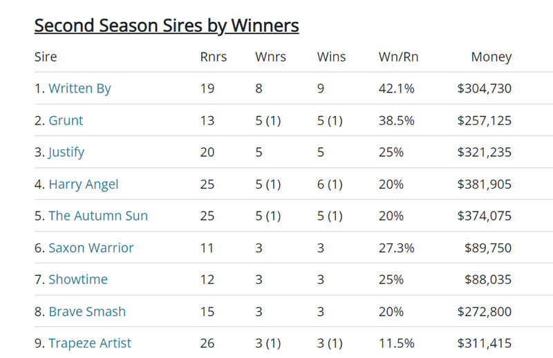Click the $89,750 money cell

tap(488, 247)
